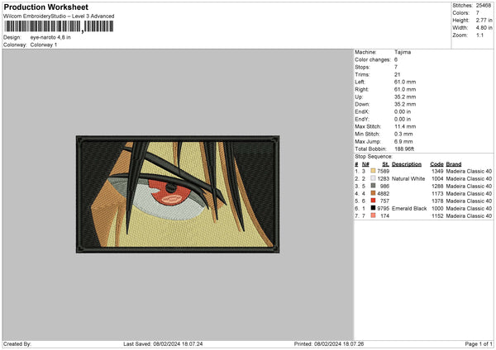
Task: Click the Zoom value '1:1'
Action: [479, 35]
